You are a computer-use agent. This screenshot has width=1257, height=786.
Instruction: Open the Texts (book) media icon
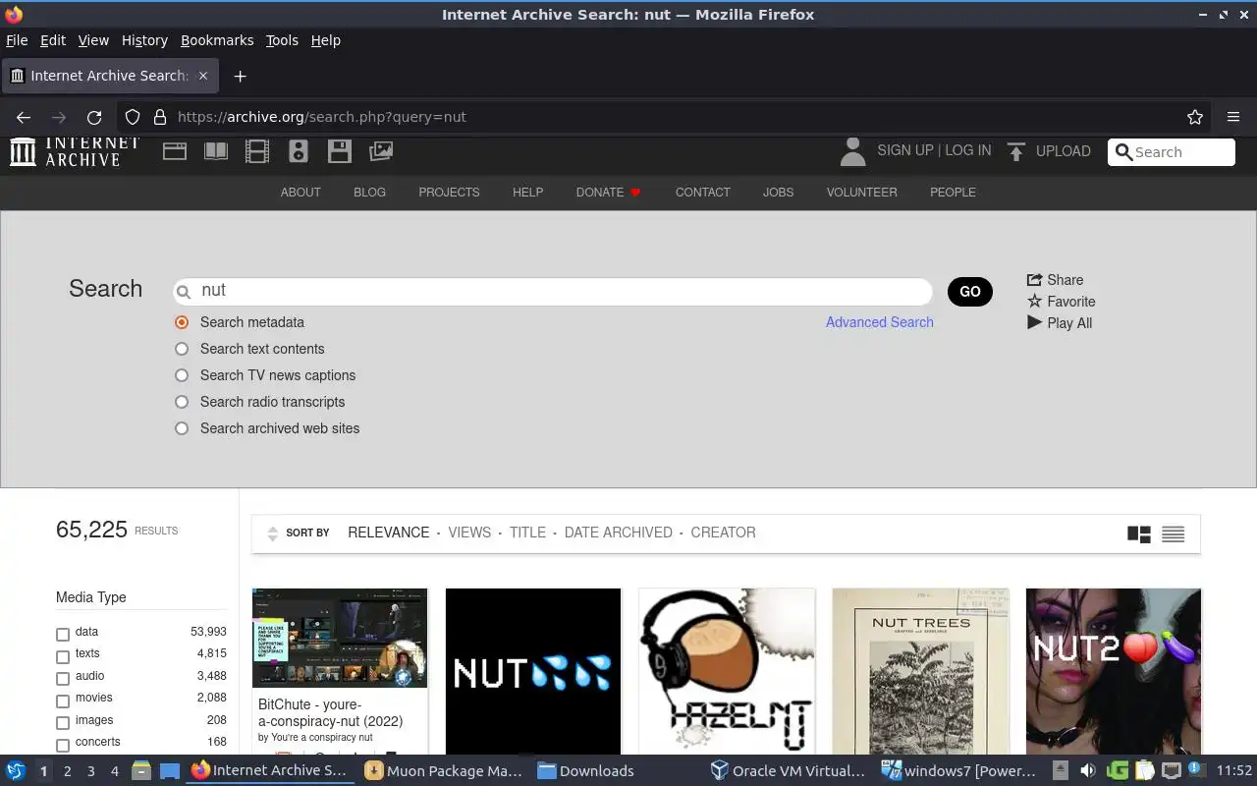point(216,151)
